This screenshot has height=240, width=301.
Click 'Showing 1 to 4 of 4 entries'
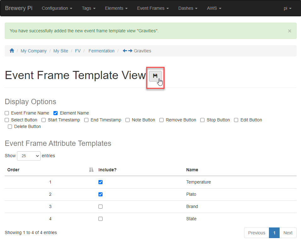(x=31, y=232)
